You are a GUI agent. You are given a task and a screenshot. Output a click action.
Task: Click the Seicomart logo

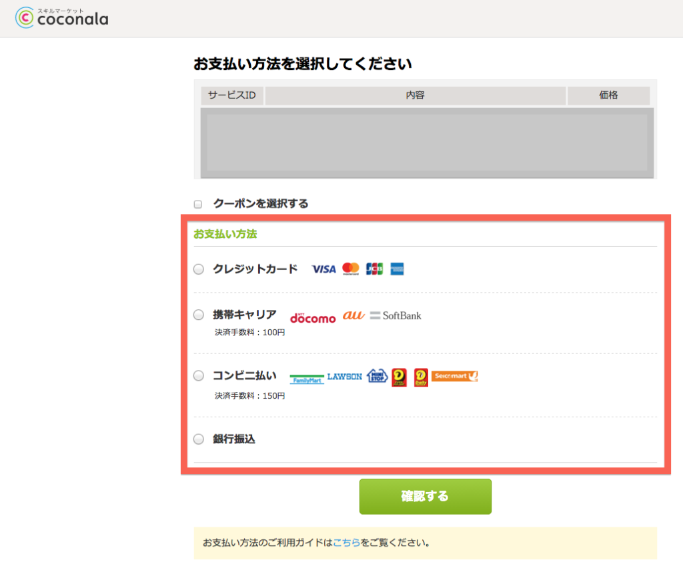(455, 377)
